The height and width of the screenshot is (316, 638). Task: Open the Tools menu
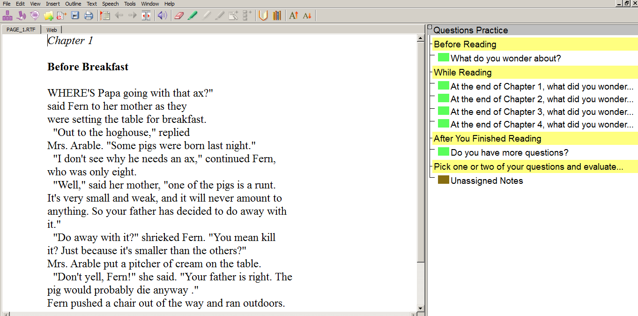130,4
